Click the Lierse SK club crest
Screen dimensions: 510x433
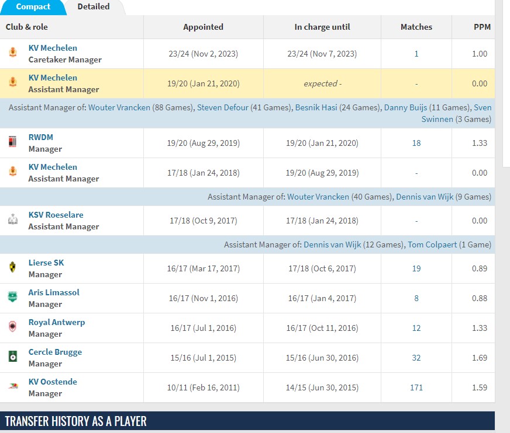[13, 267]
